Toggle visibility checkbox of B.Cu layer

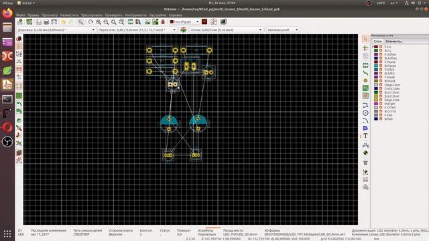point(381,51)
